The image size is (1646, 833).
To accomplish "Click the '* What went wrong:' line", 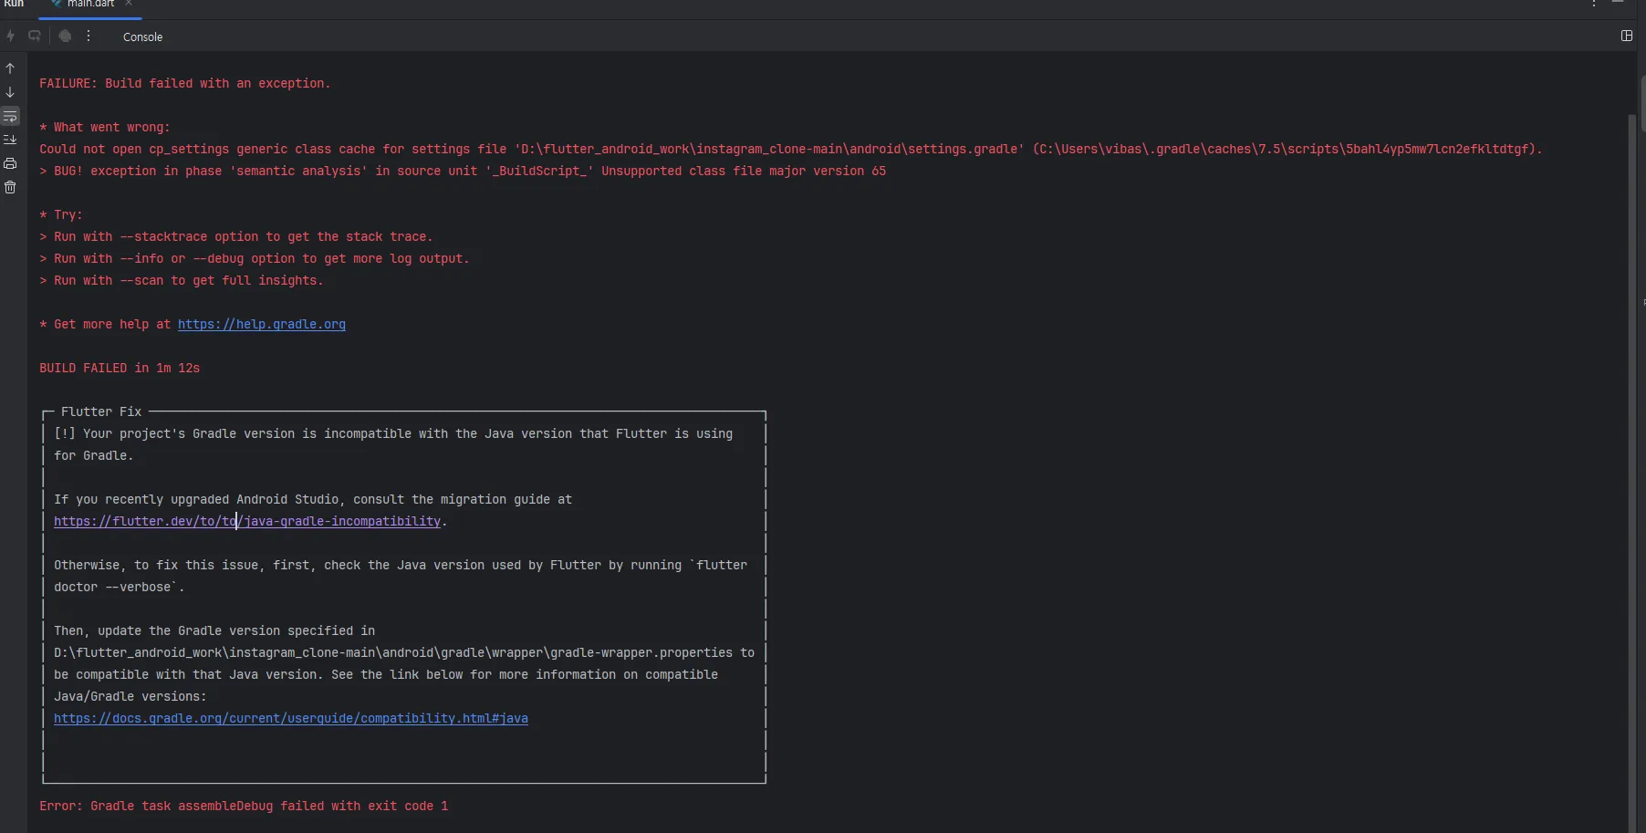I will coord(105,128).
